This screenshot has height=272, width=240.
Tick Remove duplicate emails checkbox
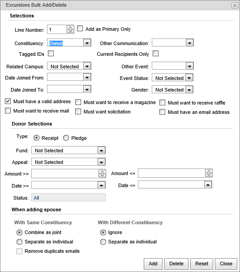point(20,251)
